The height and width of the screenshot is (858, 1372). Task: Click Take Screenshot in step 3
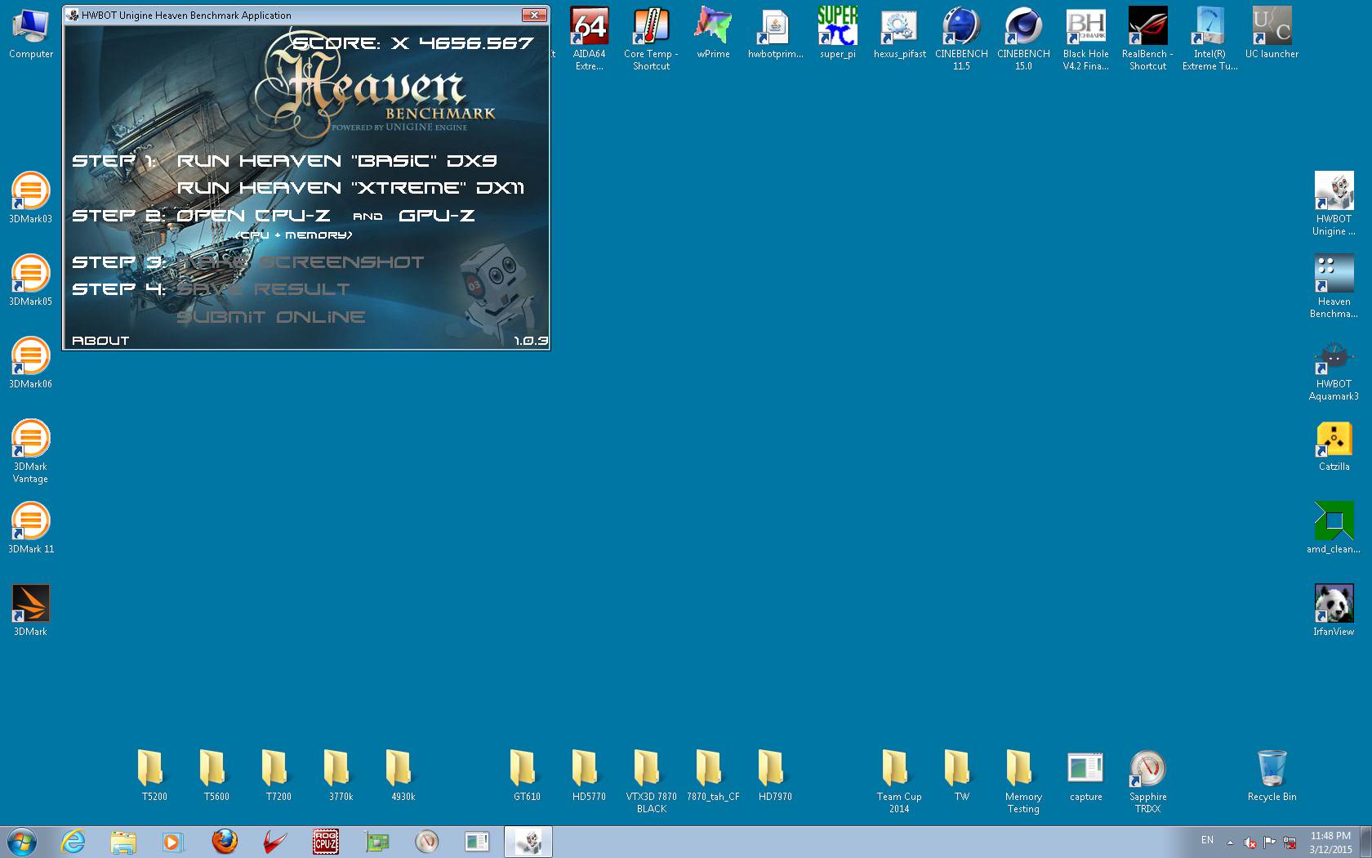[301, 262]
